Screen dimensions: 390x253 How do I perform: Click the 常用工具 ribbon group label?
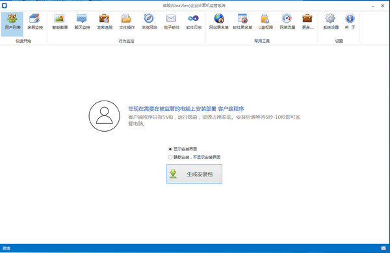tap(262, 41)
